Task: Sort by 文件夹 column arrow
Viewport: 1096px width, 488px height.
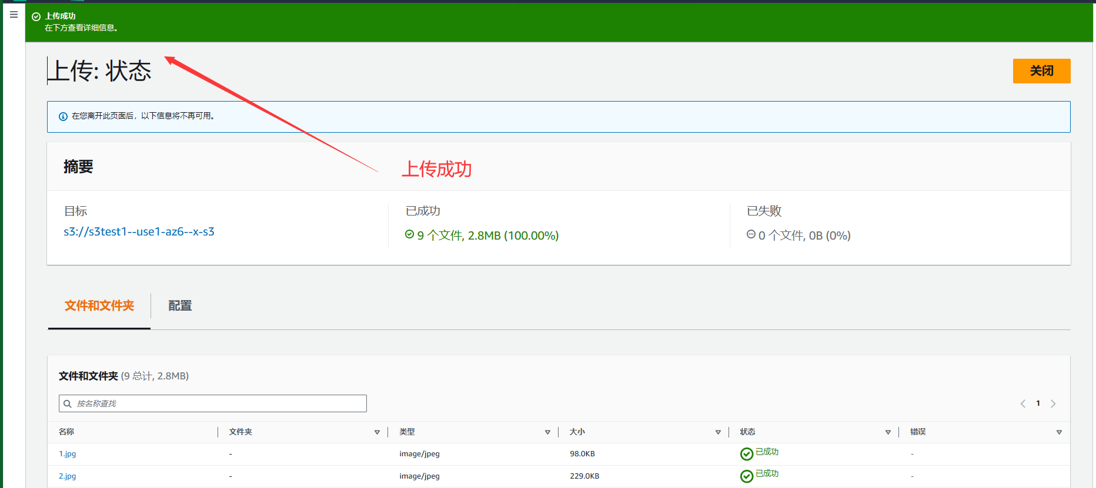Action: [x=377, y=432]
